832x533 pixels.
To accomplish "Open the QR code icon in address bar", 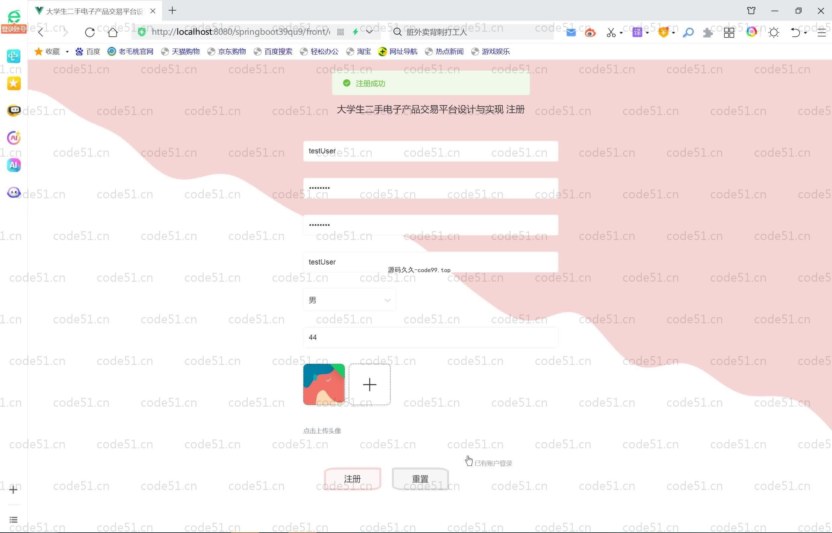I will pyautogui.click(x=341, y=32).
